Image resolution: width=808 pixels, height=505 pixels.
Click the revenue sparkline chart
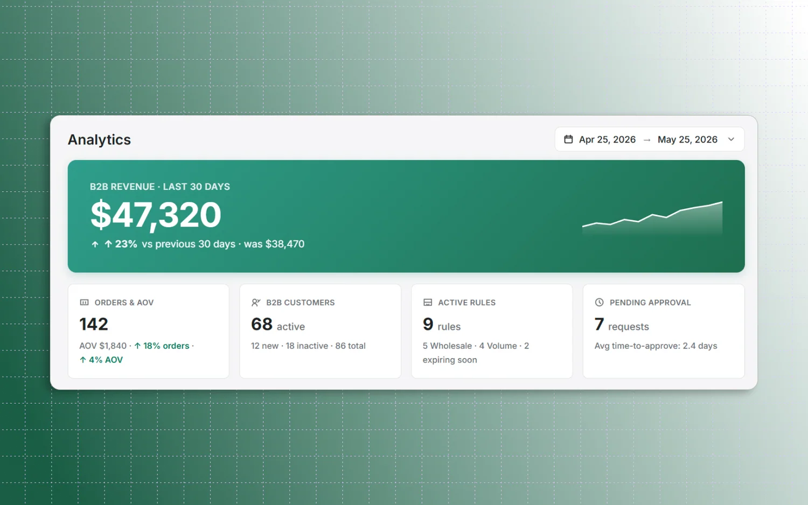coord(652,219)
